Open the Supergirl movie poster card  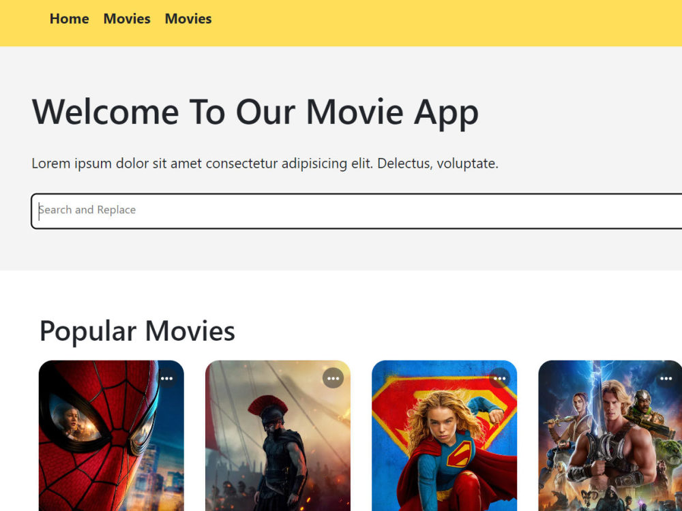[x=445, y=436]
